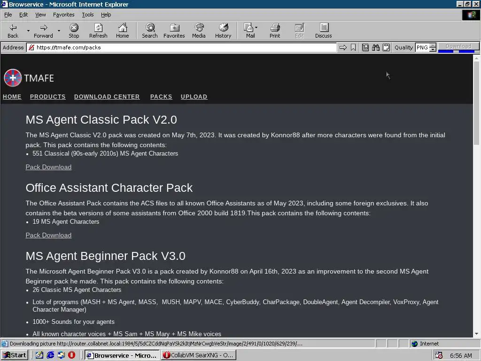Go to the HOME navigation link
The height and width of the screenshot is (361, 481).
(12, 97)
